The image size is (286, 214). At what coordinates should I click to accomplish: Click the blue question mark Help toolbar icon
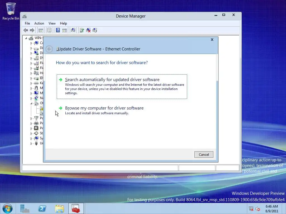pos(58,30)
